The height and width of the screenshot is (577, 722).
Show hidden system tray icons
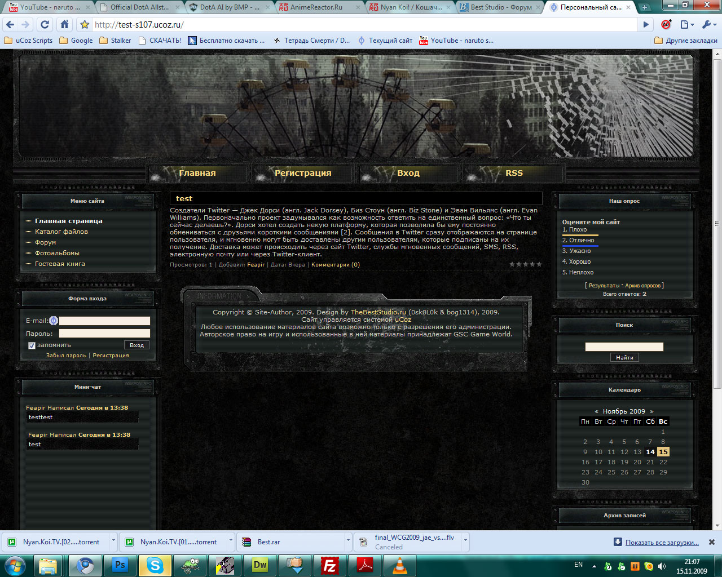click(594, 566)
